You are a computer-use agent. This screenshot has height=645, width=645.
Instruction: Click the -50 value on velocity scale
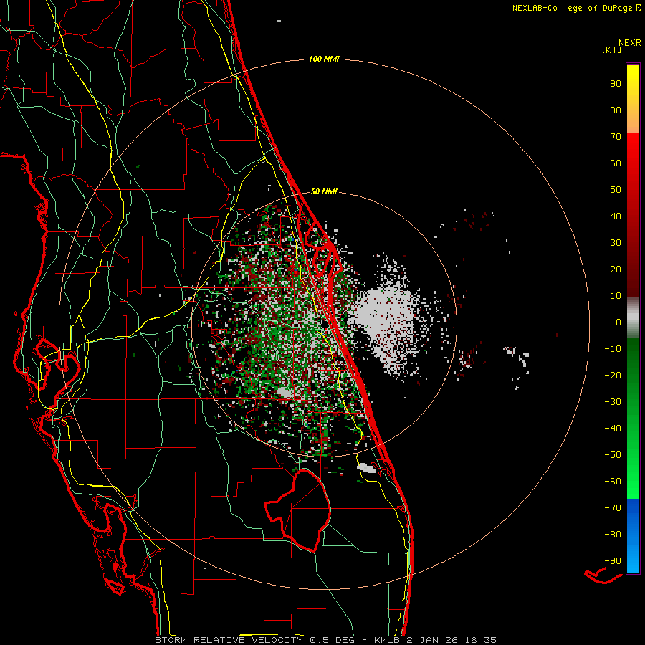[x=613, y=454]
